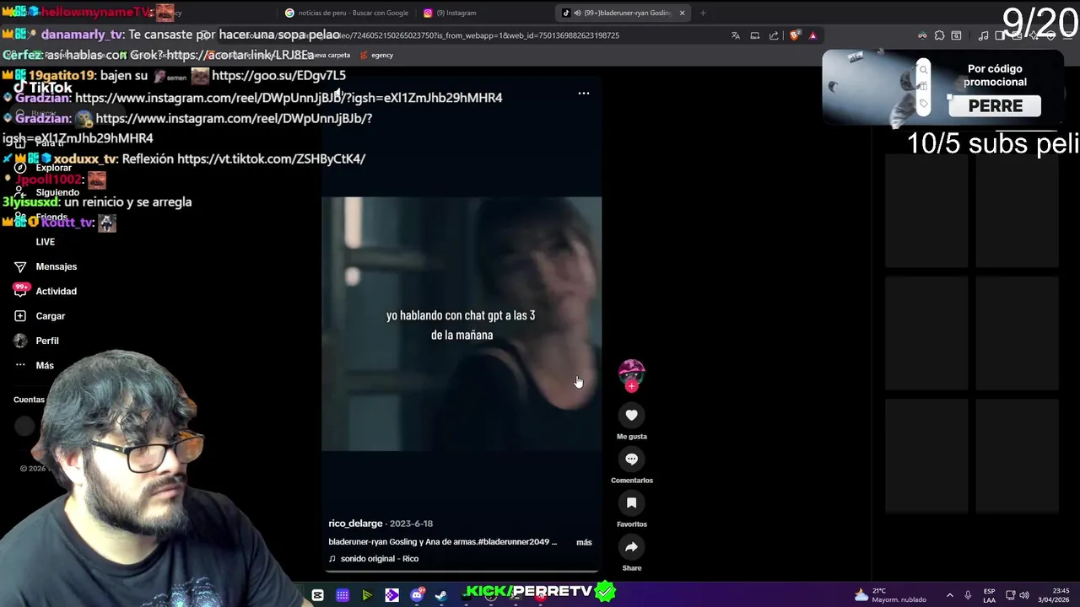Screen dimensions: 1080x607
Task: Open LIVE section in sidebar
Action: pos(45,242)
